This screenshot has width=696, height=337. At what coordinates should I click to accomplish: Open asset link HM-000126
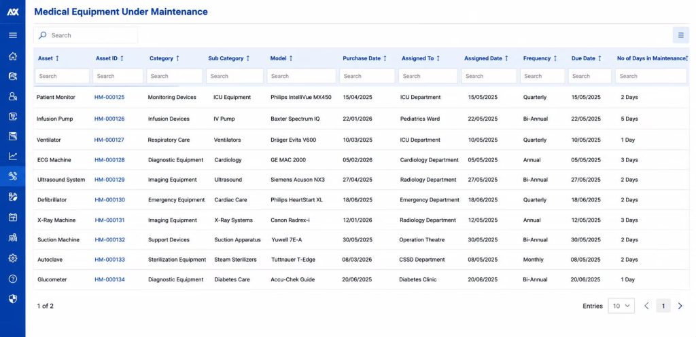tap(109, 119)
